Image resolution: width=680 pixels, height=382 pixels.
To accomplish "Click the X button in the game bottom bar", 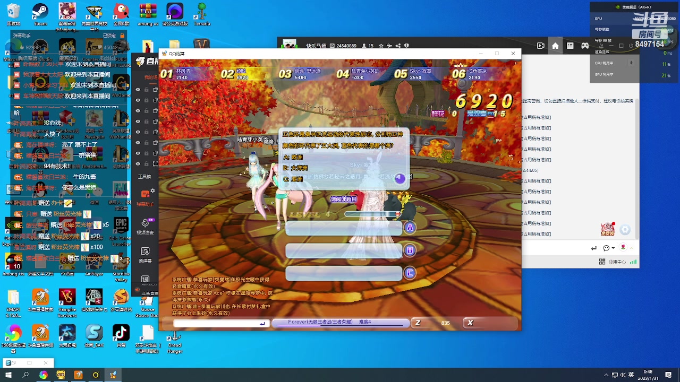I will coord(470,323).
